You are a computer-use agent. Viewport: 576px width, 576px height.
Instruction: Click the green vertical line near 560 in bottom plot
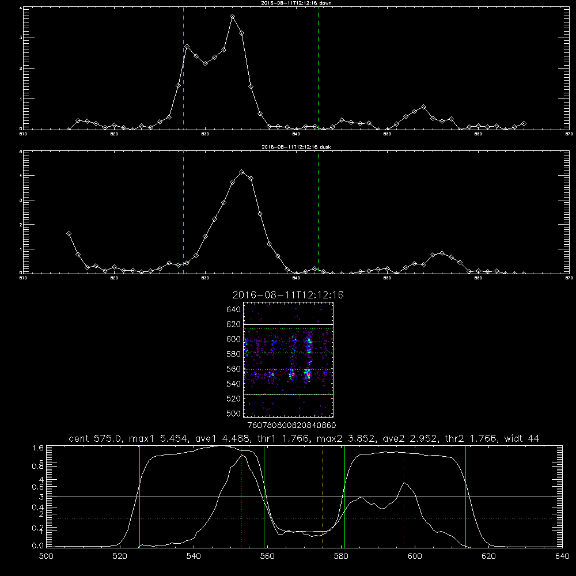coord(264,496)
